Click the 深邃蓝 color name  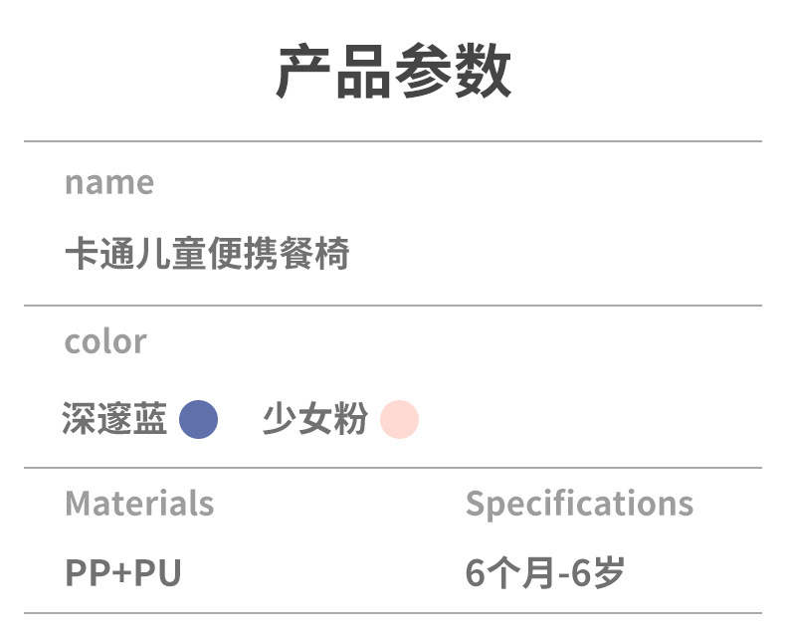[x=114, y=419]
